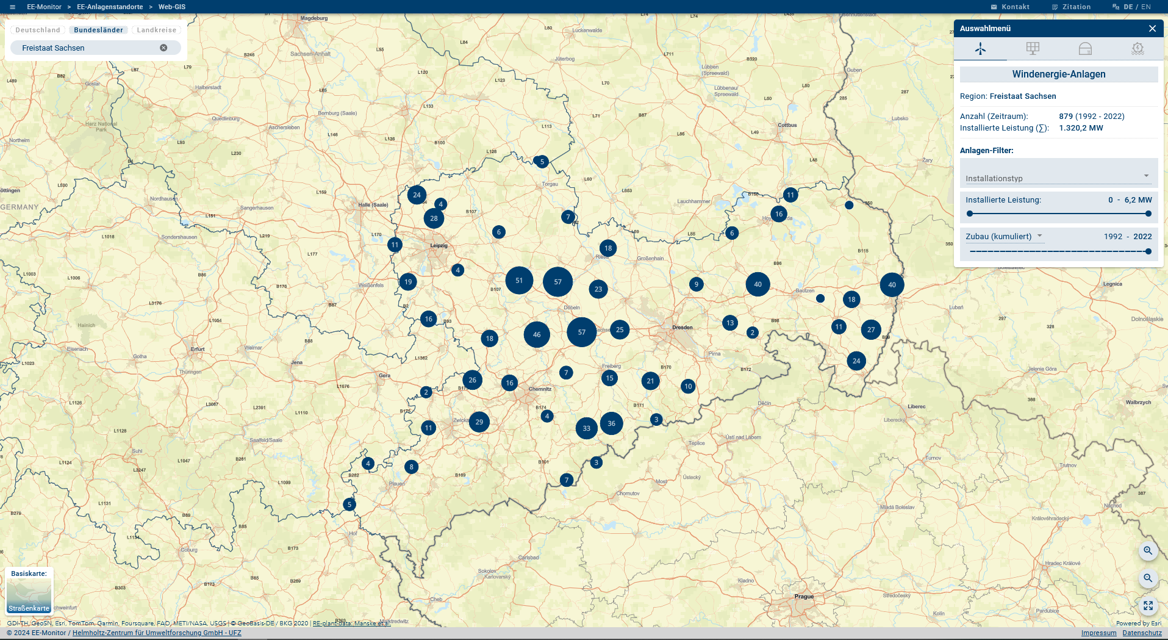Screen dimensions: 1168x640
Task: Switch language to EN
Action: point(1147,7)
